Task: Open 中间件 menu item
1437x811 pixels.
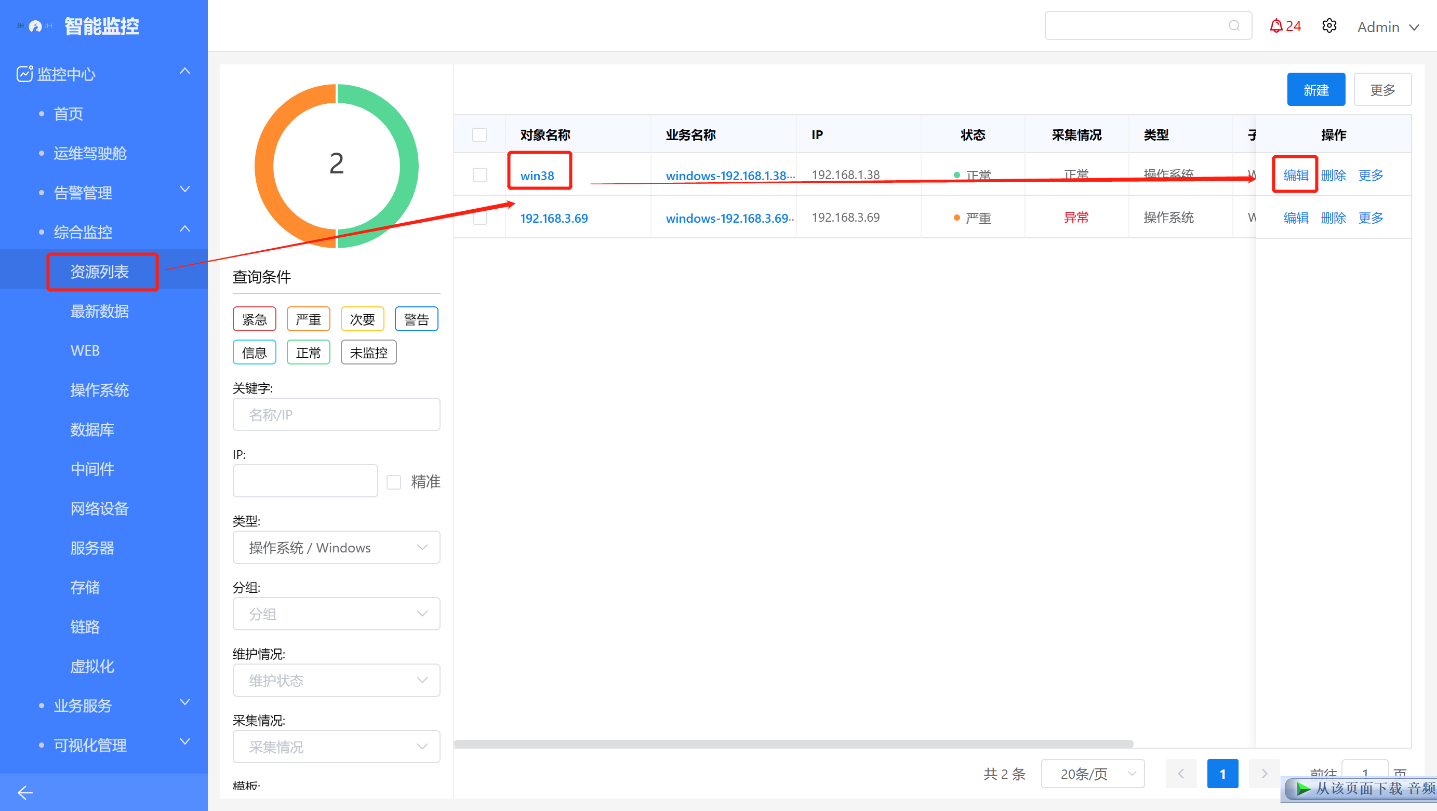Action: (x=92, y=469)
